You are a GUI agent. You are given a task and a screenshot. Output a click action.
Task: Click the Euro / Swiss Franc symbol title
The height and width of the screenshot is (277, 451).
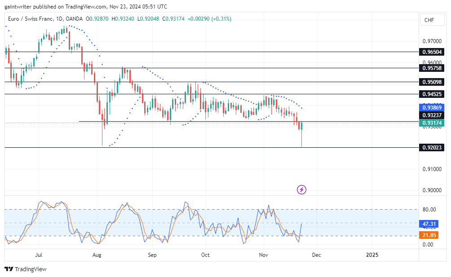30,19
